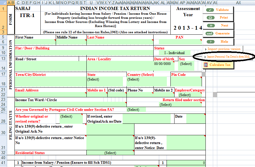Click the 2013-14 assessment year text

pyautogui.click(x=188, y=28)
